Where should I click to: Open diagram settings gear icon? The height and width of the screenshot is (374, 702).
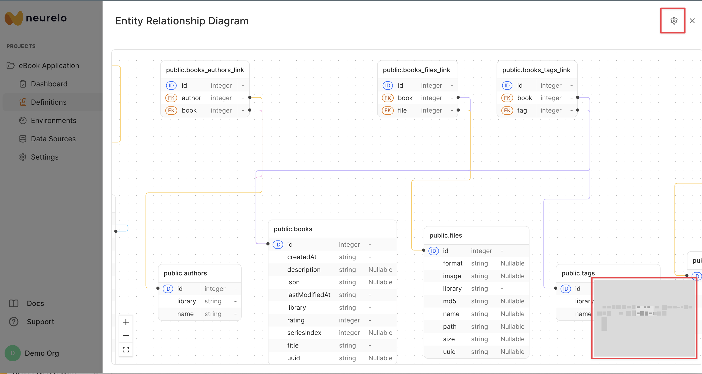(x=673, y=21)
